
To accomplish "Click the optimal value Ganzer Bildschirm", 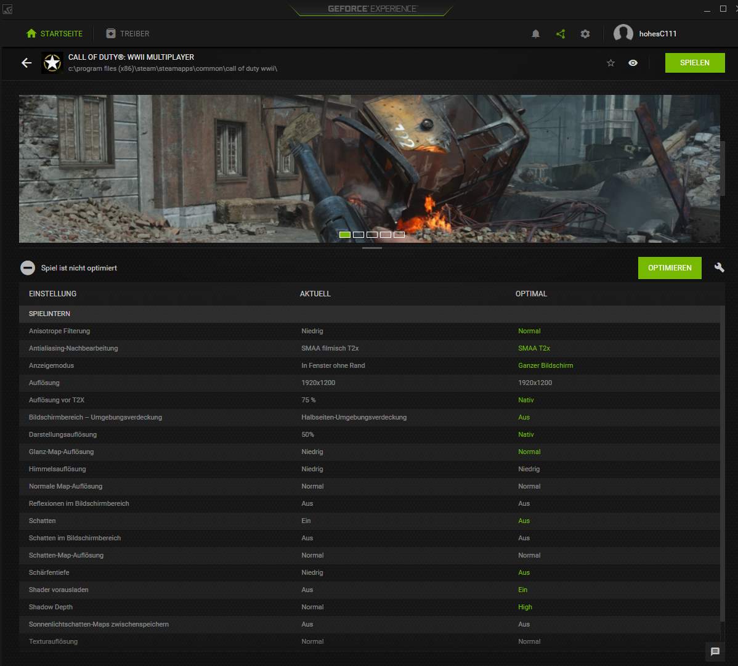I will point(546,366).
